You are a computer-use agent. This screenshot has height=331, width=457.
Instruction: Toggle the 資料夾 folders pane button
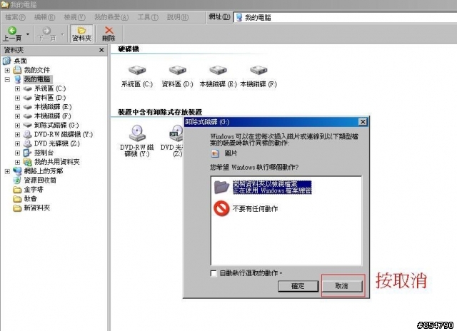[81, 34]
